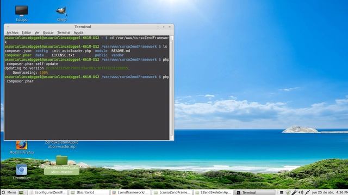Click composer.json in the ls output
The height and width of the screenshot is (195, 348).
click(18, 51)
